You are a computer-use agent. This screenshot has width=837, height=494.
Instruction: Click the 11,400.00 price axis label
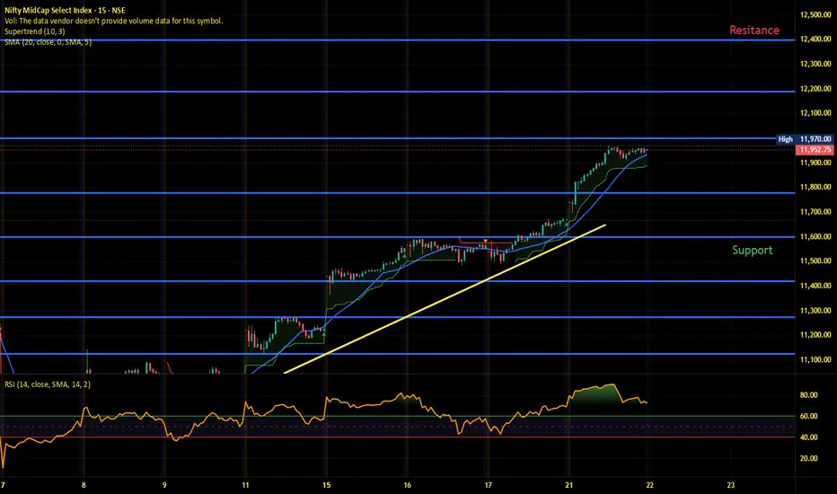click(815, 286)
